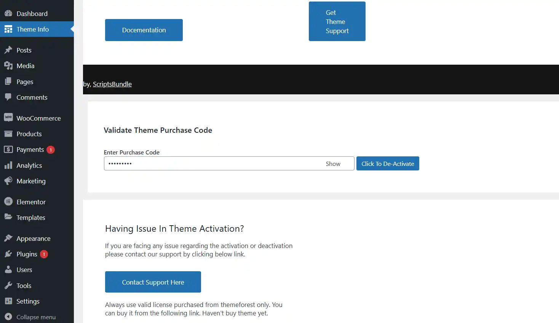Click Get Theme Support button
Screen dimensions: 559x323
point(337,21)
